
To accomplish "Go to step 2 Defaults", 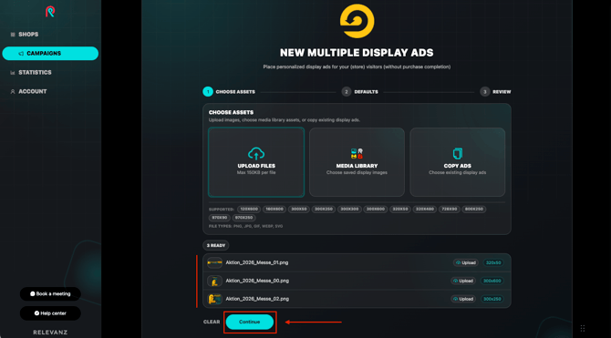I will click(x=359, y=92).
